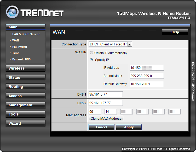Open the Connection Type dropdown
Image resolution: width=196 pixels, height=152 pixels.
[x=110, y=44]
